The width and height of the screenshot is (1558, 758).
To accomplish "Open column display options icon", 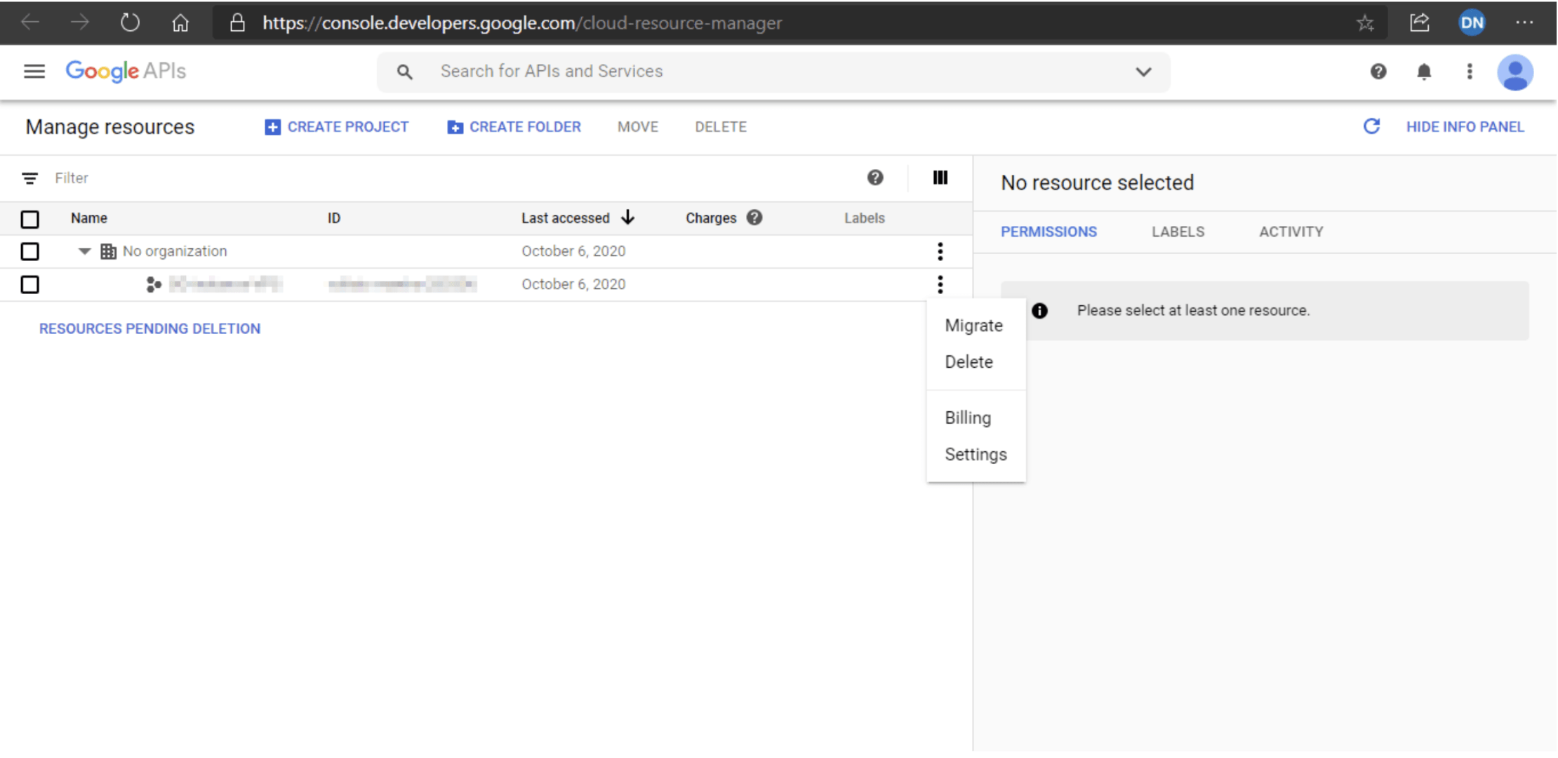I will pos(940,178).
